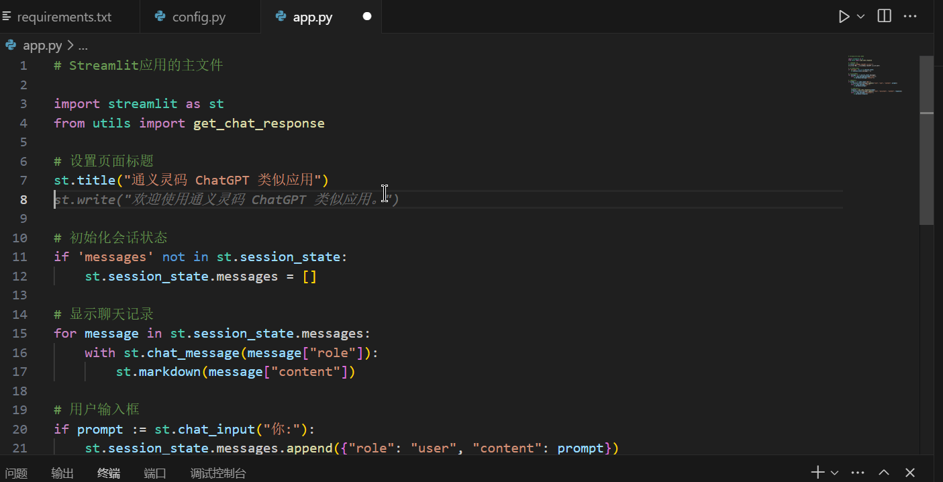Open the 输出 (Output) panel tab

point(62,473)
